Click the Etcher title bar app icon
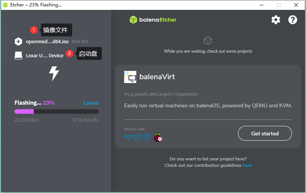 pyautogui.click(x=5, y=5)
